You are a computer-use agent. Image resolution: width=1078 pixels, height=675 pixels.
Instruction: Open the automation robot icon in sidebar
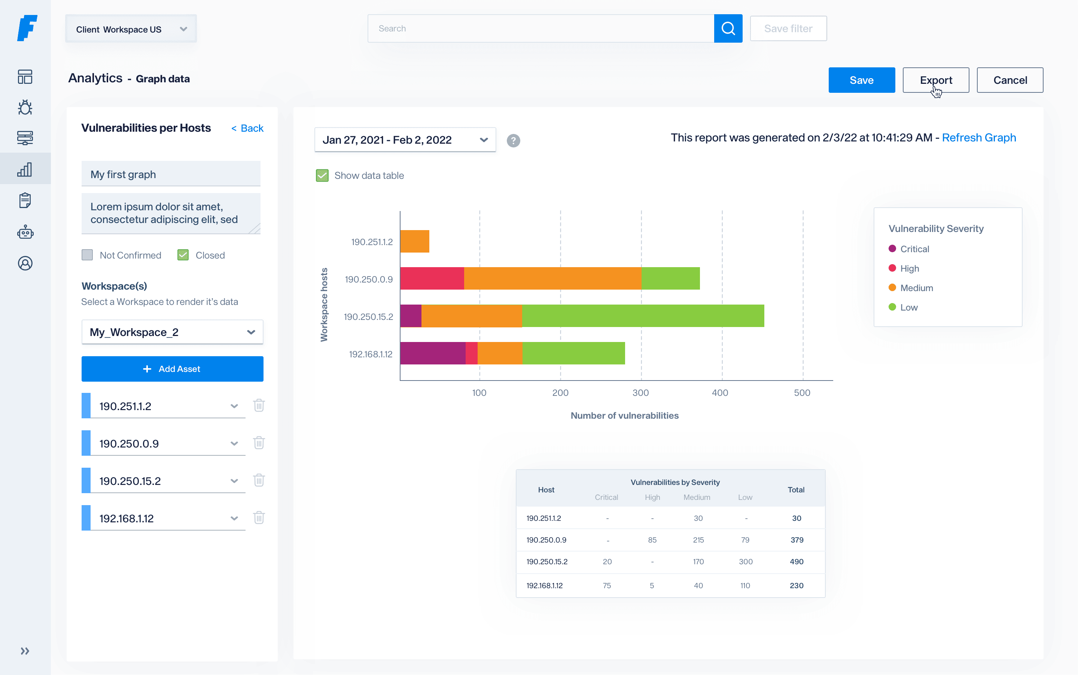25,232
